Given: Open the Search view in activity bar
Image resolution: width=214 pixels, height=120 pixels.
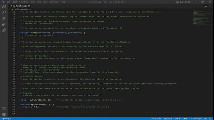Looking at the screenshot, I should coord(4,12).
